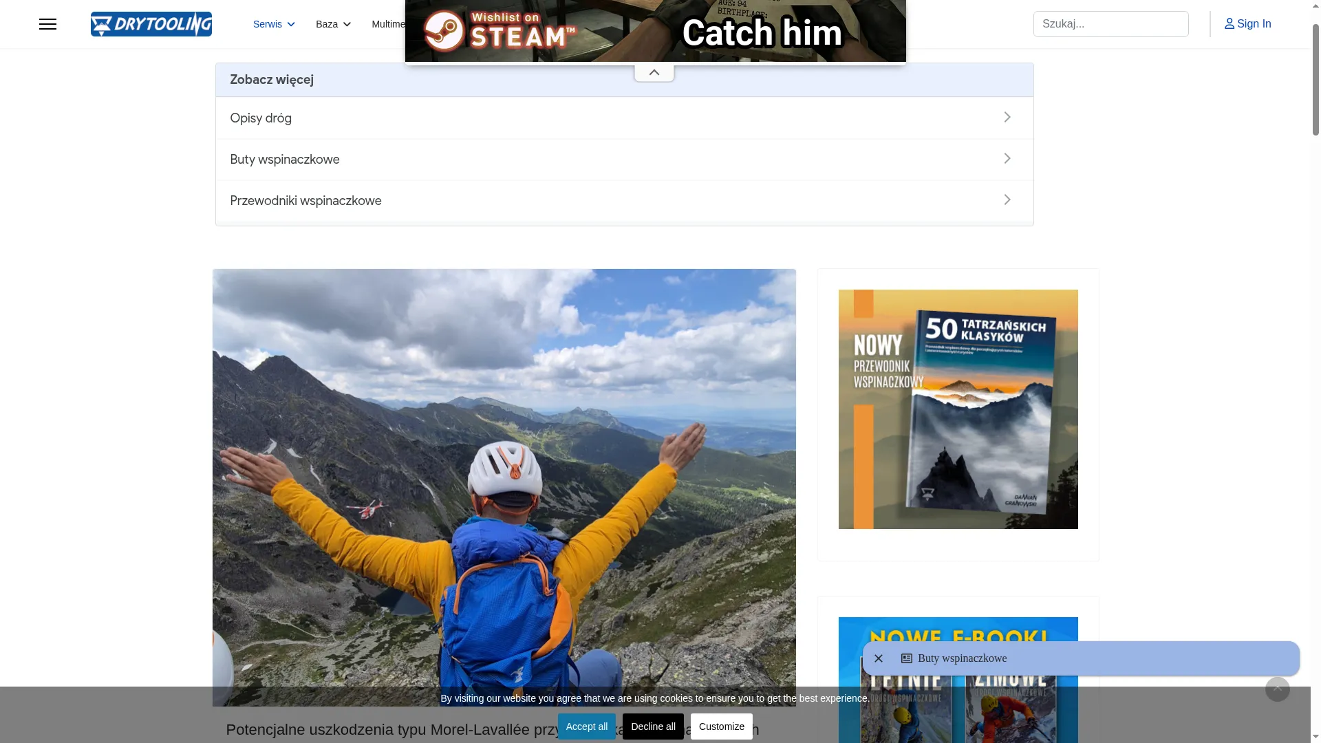
Task: Decline all cookies
Action: (653, 726)
